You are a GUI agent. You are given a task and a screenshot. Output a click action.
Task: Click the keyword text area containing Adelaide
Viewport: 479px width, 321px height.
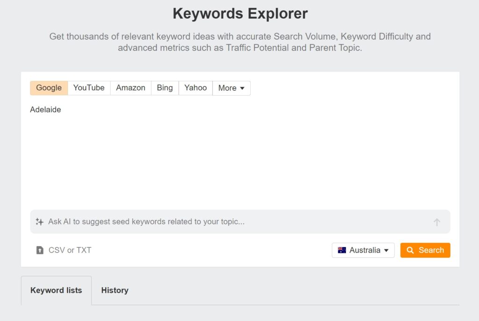pyautogui.click(x=240, y=154)
